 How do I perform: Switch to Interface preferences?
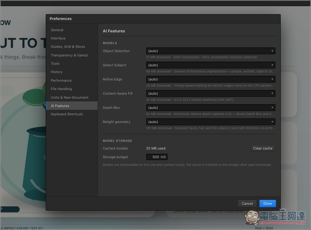click(x=72, y=38)
